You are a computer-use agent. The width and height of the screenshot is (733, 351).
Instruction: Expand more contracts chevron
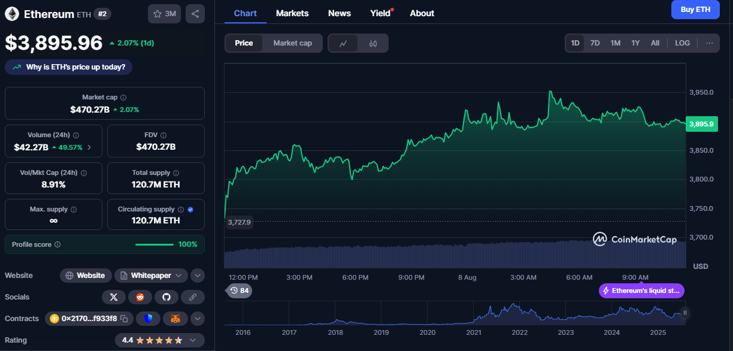click(198, 319)
